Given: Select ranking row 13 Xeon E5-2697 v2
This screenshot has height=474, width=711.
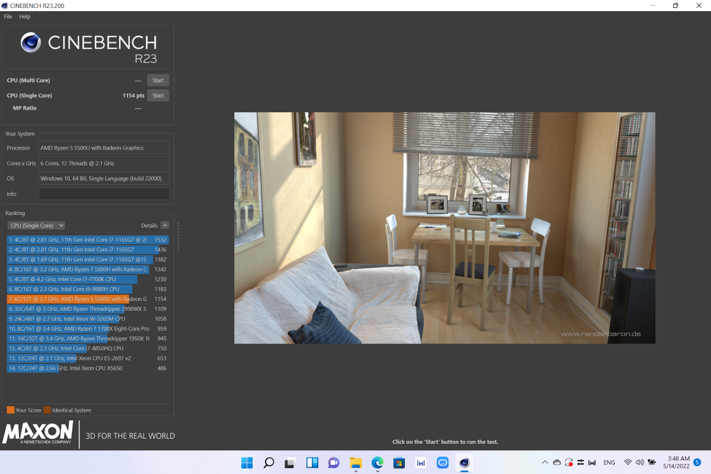Looking at the screenshot, I should [88, 358].
